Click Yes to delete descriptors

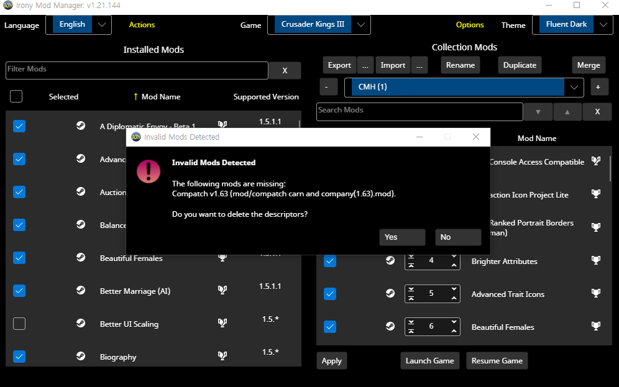402,237
